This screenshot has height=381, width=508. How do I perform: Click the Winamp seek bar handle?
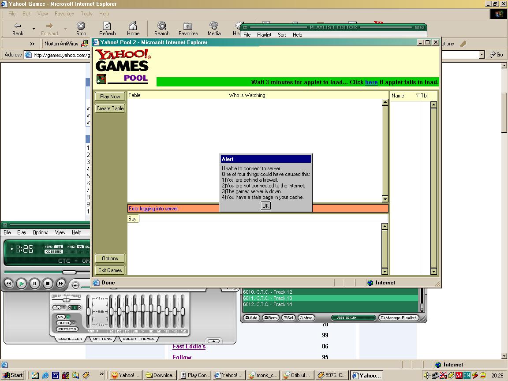pos(69,272)
